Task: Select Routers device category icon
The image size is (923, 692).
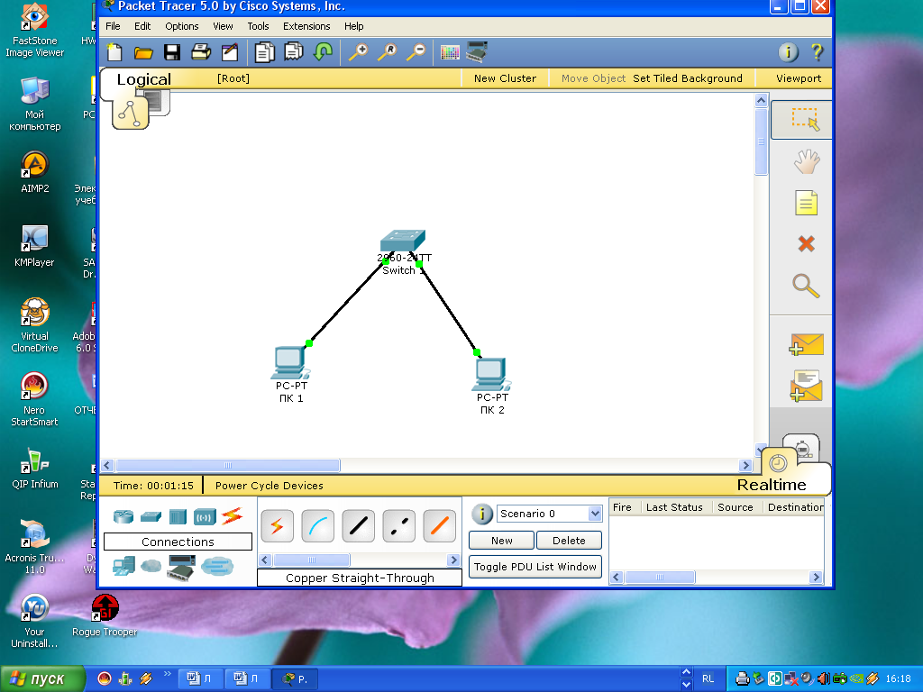Action: [123, 516]
